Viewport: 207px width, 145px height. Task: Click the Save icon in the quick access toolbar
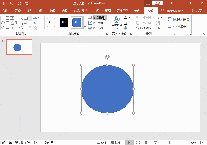coord(5,3)
